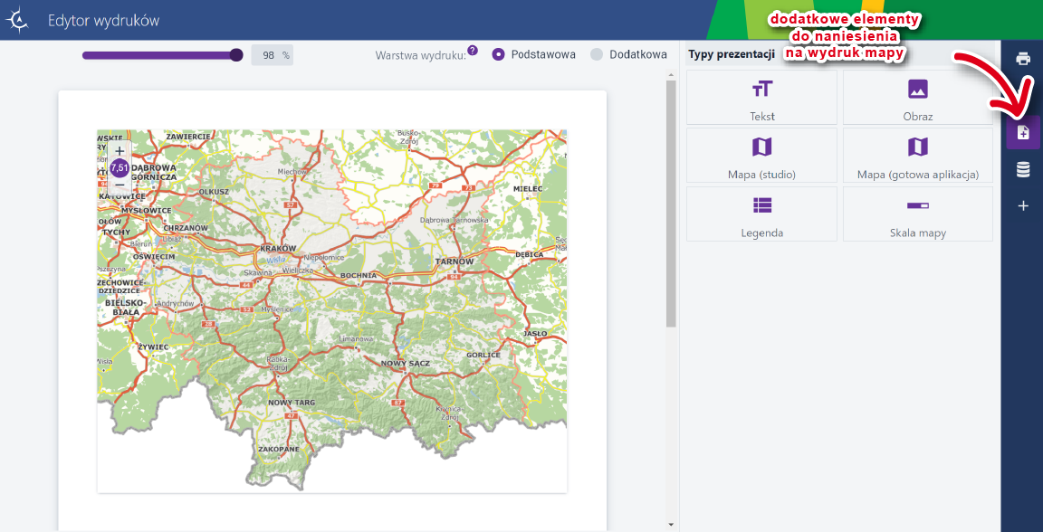1043x532 pixels.
Task: Click the application logo in header
Action: click(19, 21)
